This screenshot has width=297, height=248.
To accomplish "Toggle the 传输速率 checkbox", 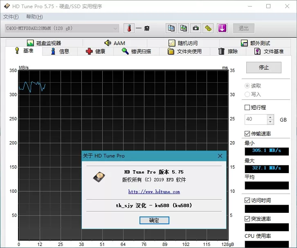I will coord(247,133).
